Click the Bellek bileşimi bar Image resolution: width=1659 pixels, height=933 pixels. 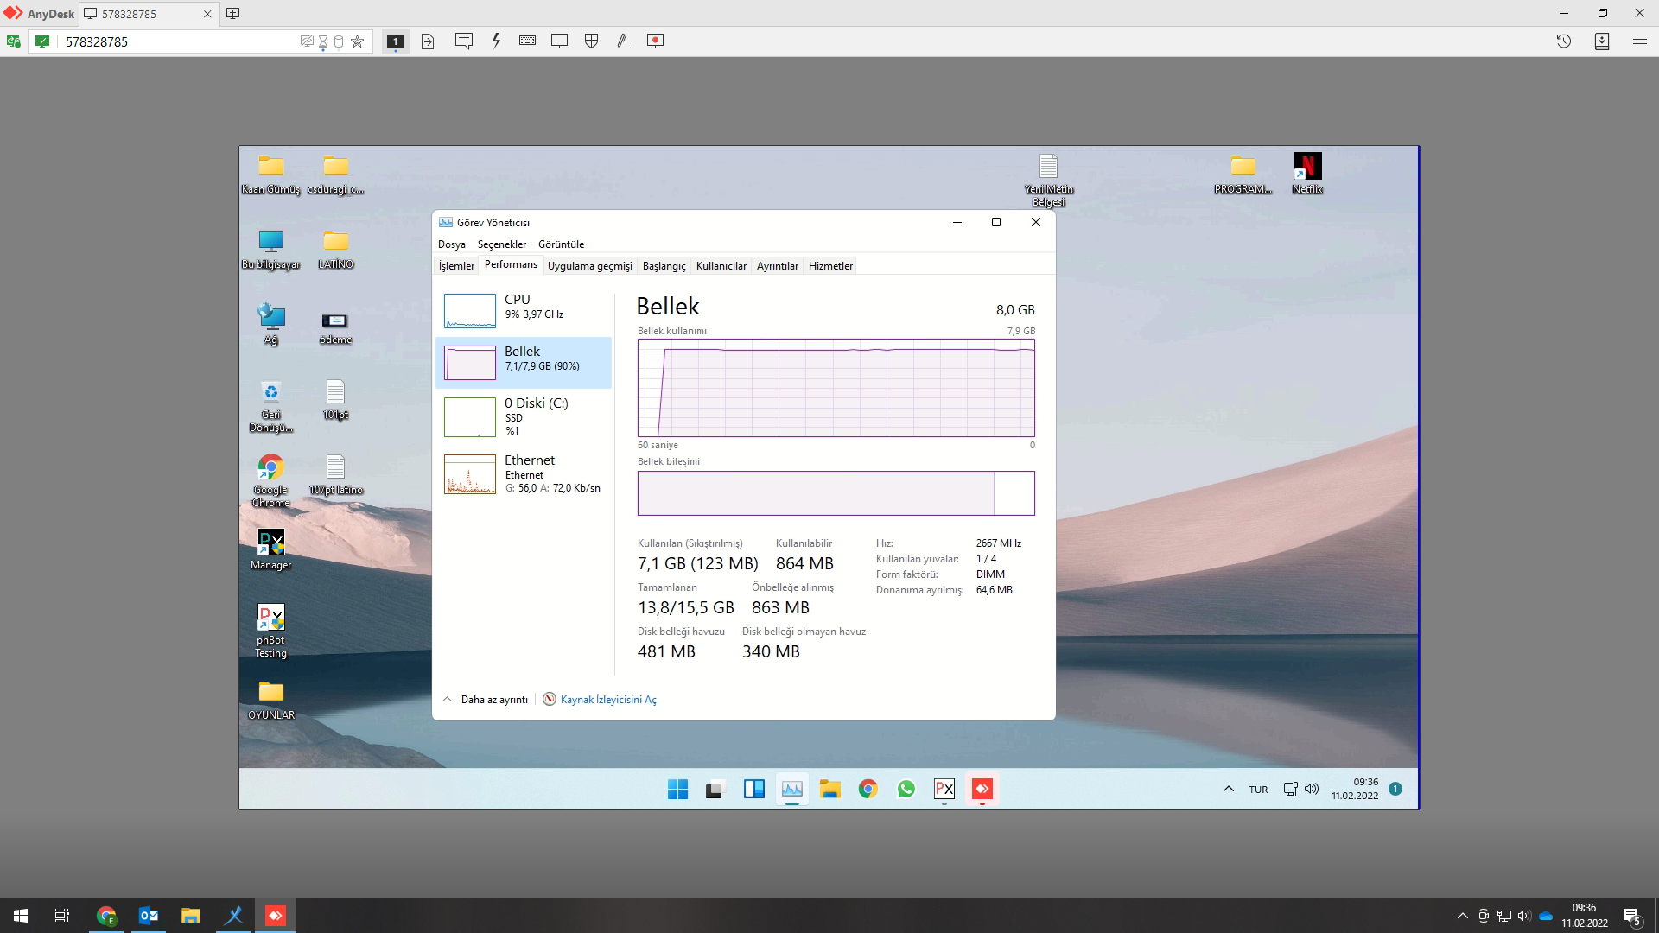(x=836, y=493)
